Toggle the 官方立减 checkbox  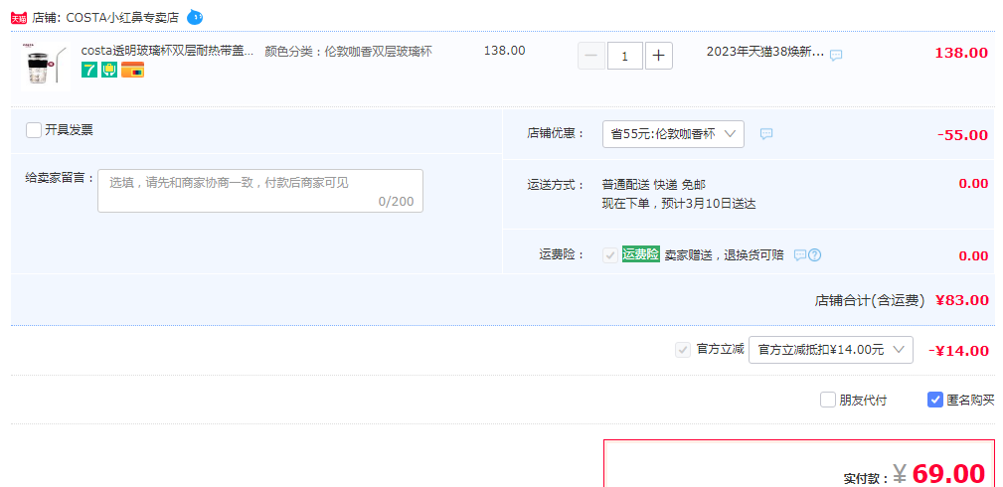[683, 350]
